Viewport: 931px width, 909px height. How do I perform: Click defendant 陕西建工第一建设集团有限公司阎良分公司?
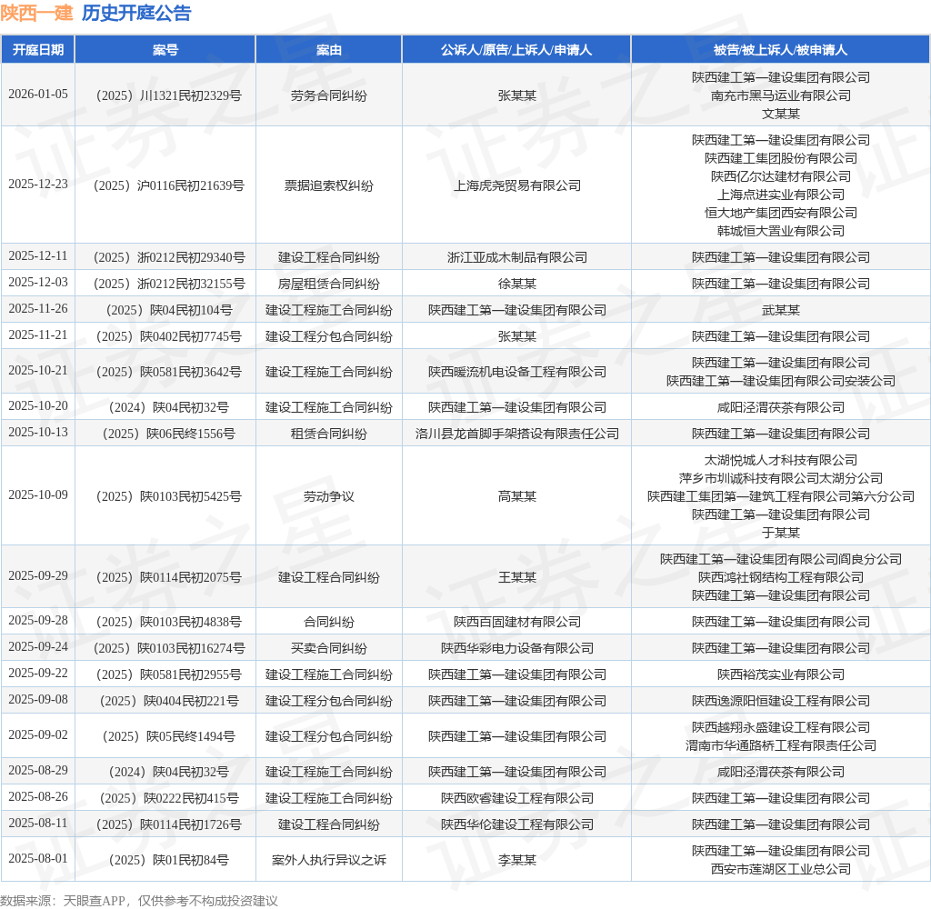click(x=781, y=559)
